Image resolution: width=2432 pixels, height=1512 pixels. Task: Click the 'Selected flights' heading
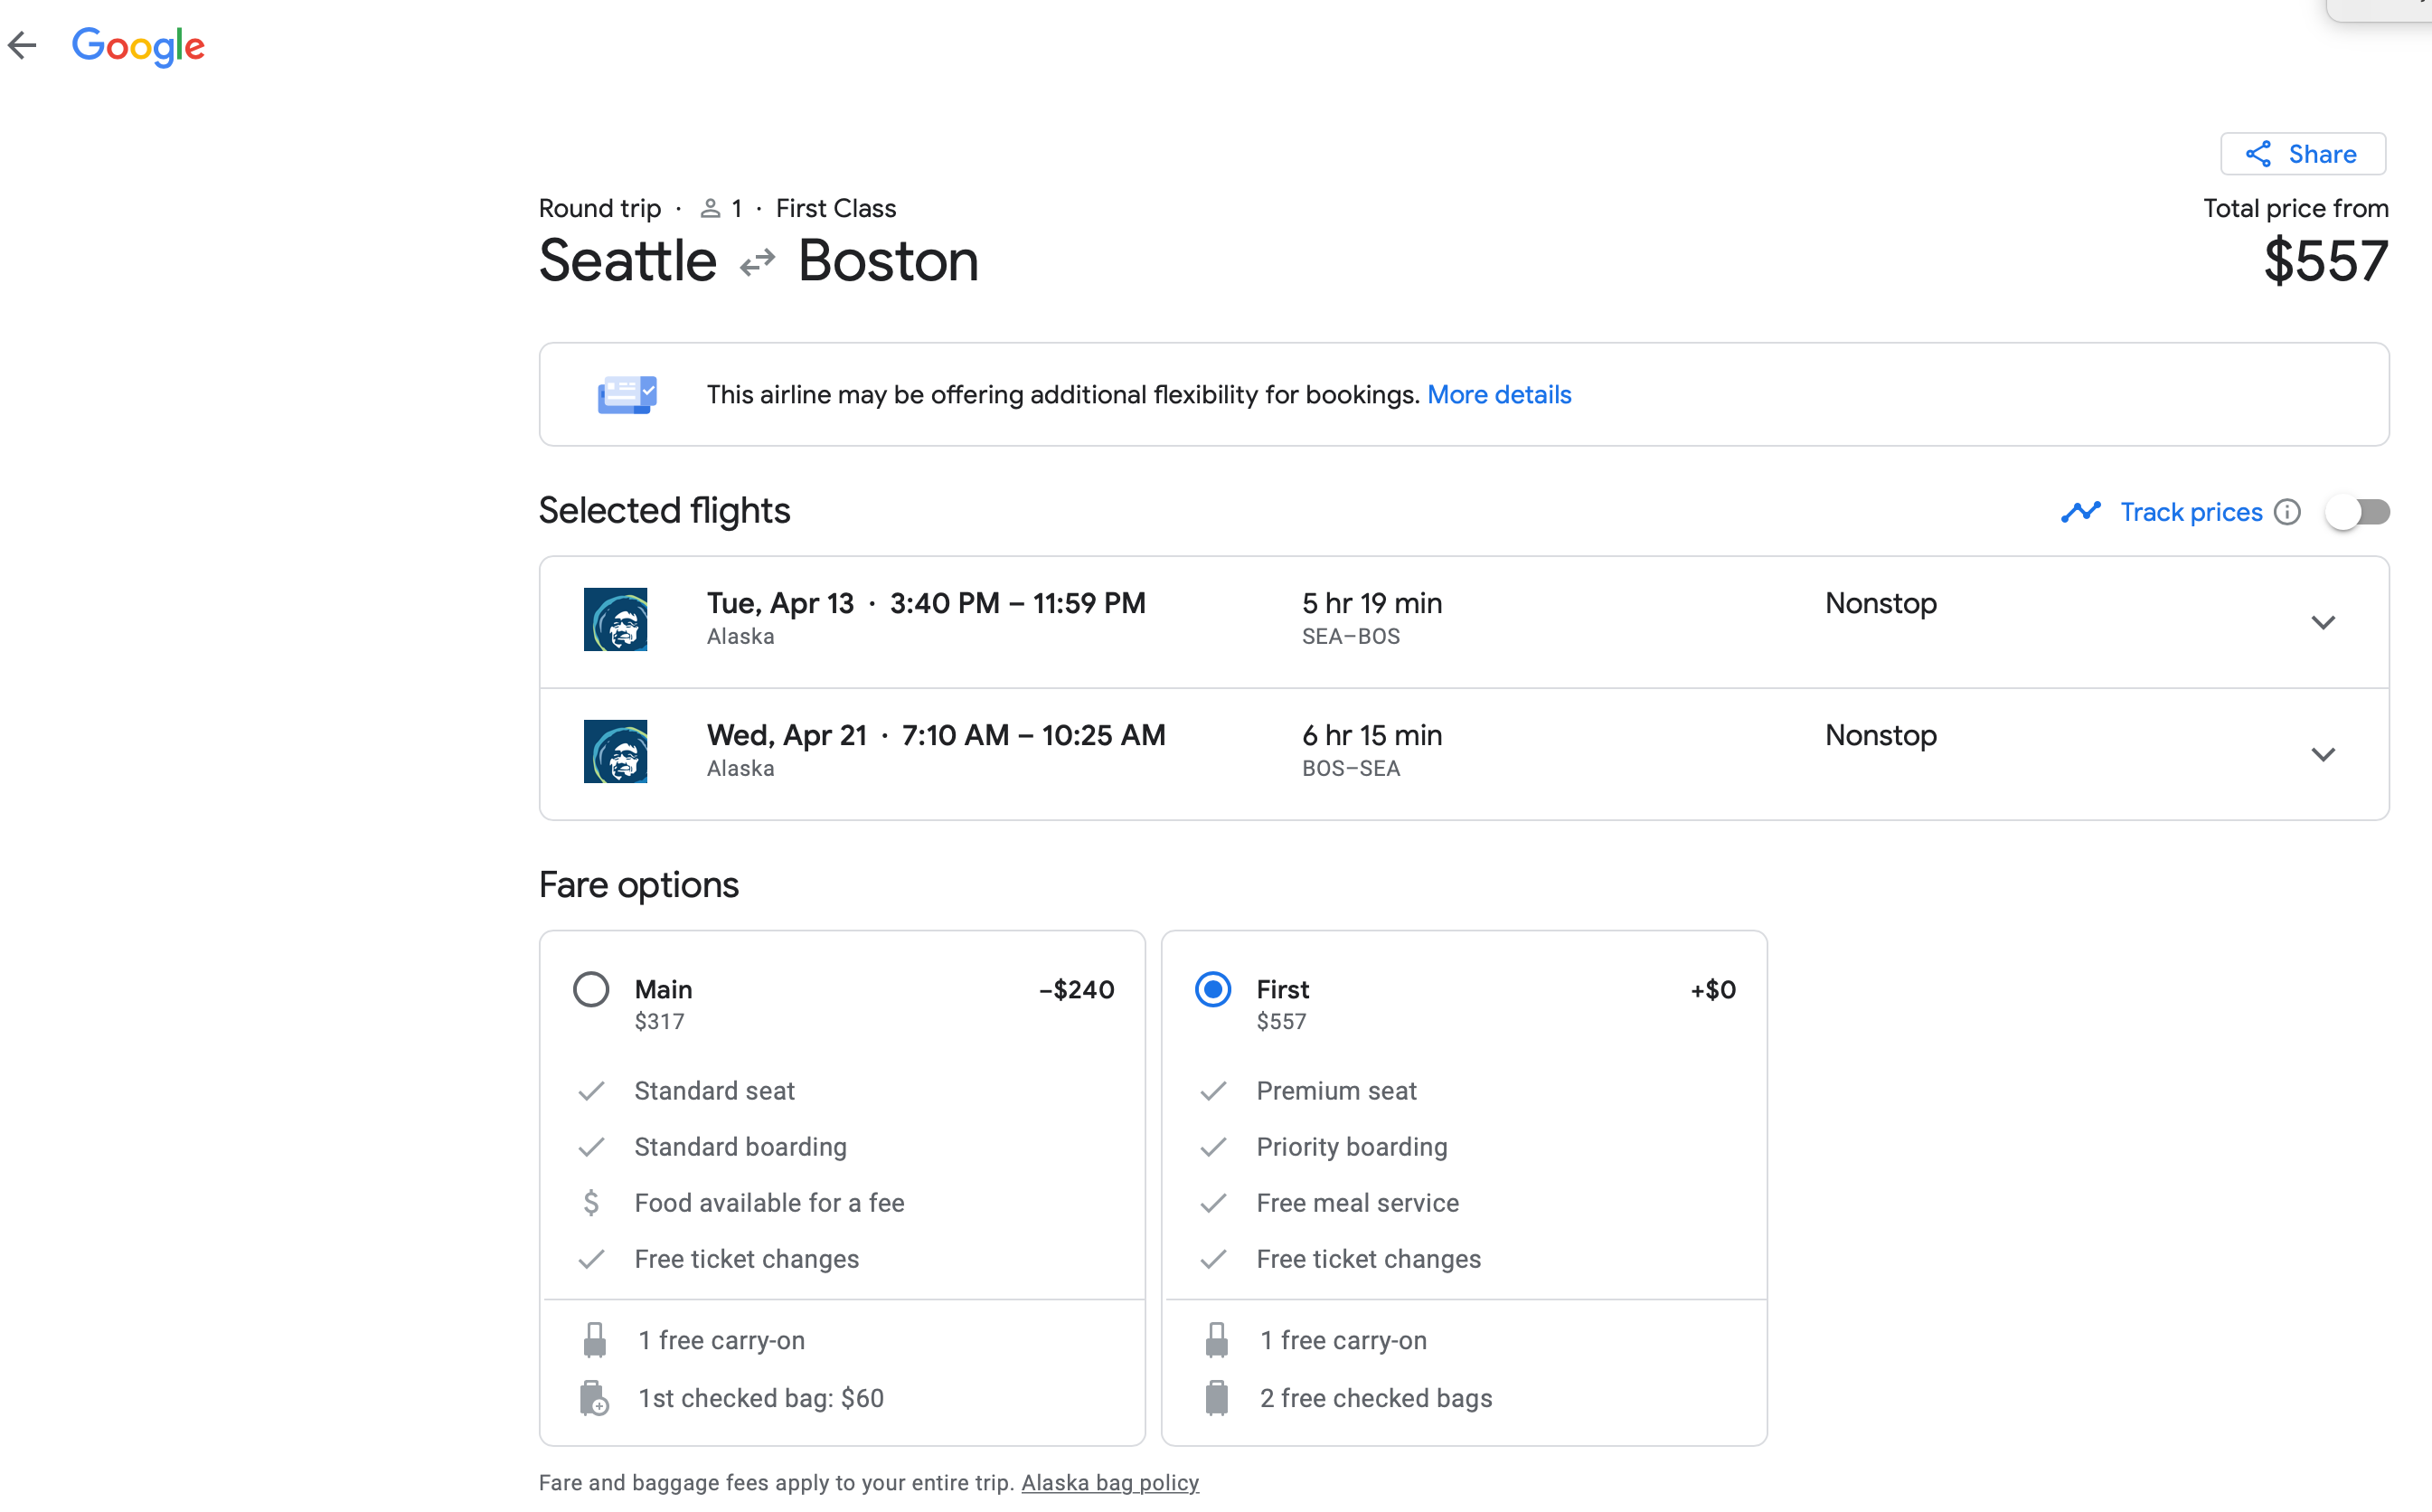coord(664,511)
